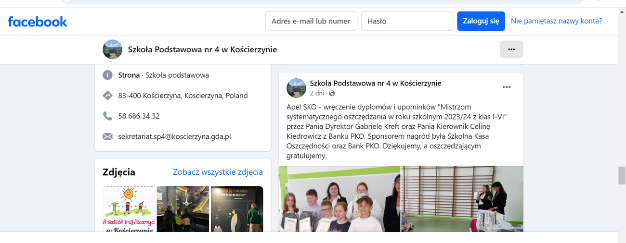
Task: Click the envelope icon beside email address
Action: [x=107, y=136]
